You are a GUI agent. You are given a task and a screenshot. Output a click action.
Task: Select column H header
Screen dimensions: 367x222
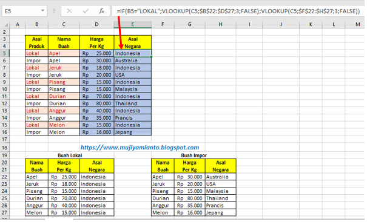220,24
